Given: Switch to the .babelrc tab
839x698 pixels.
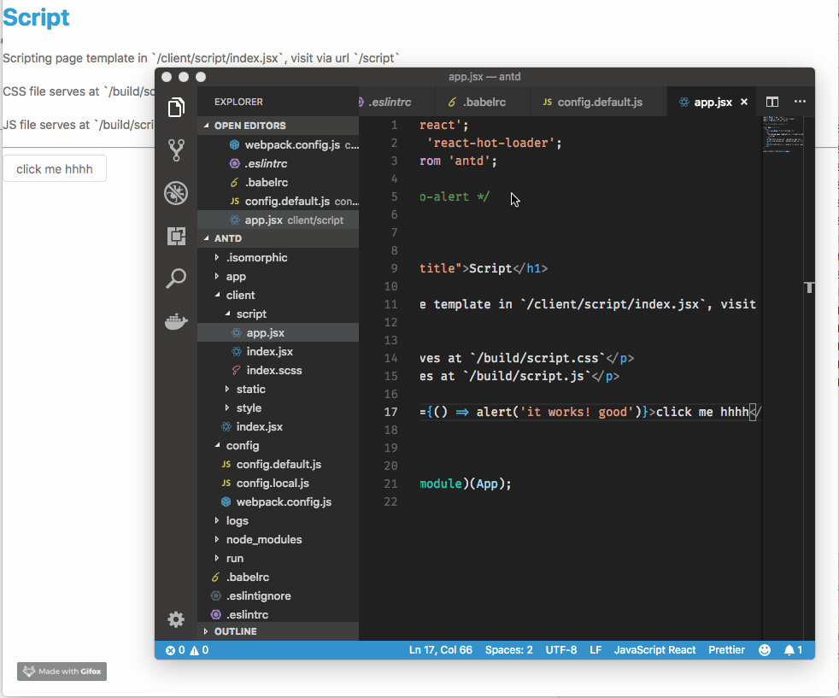Looking at the screenshot, I should (482, 102).
